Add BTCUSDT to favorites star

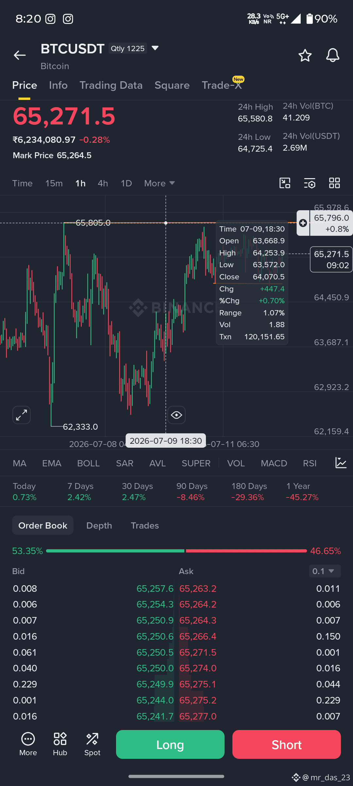point(305,55)
